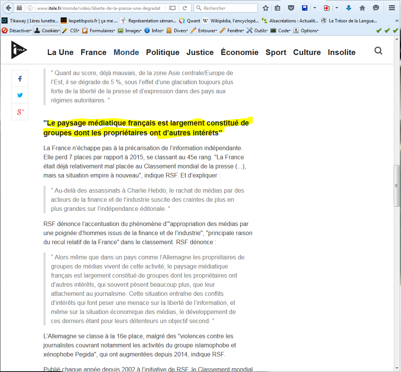This screenshot has height=372, width=401.
Task: Bookmark this page with the star icon
Action: pyautogui.click(x=266, y=8)
